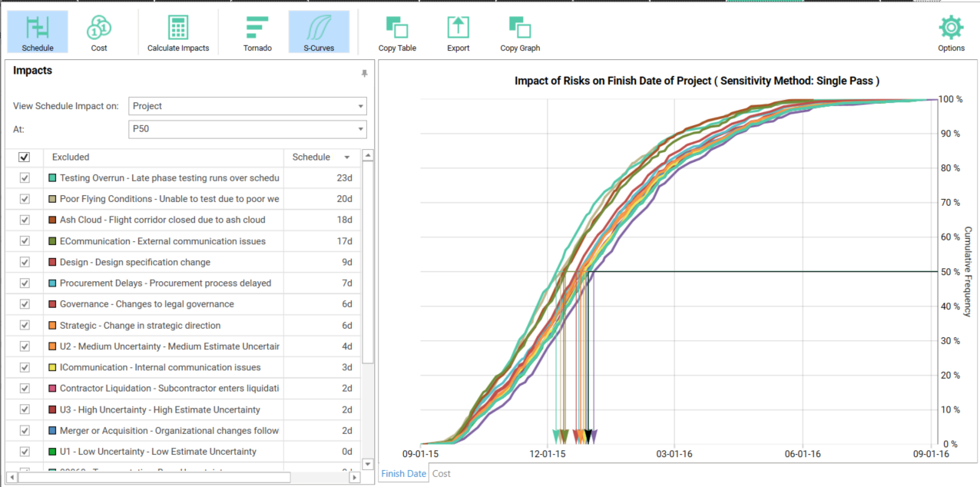Select the Finish Date tab
Image resolution: width=980 pixels, height=487 pixels.
pyautogui.click(x=404, y=474)
